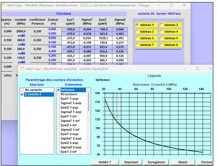Viewport: 217px width, 166px height.
Task: Uncheck the E couche 5 checkbox
Action: (x=22, y=94)
